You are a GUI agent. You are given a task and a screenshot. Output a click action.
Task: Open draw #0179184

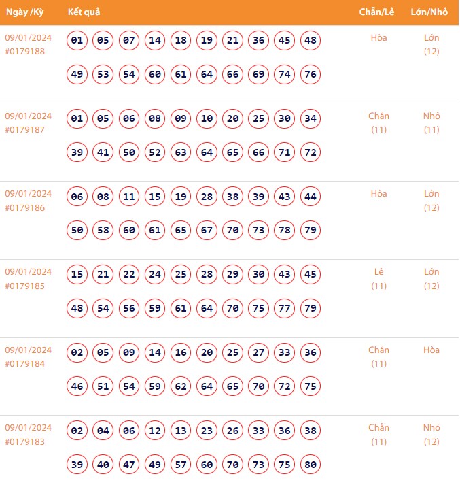(24, 364)
